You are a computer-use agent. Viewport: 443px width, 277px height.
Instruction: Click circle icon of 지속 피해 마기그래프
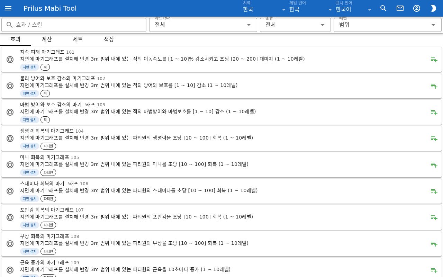point(10,60)
